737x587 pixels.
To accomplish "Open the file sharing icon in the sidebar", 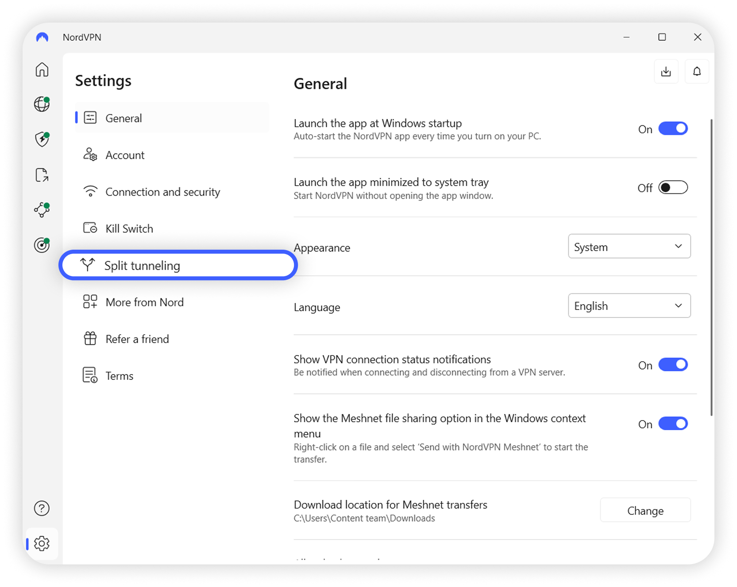I will point(42,175).
